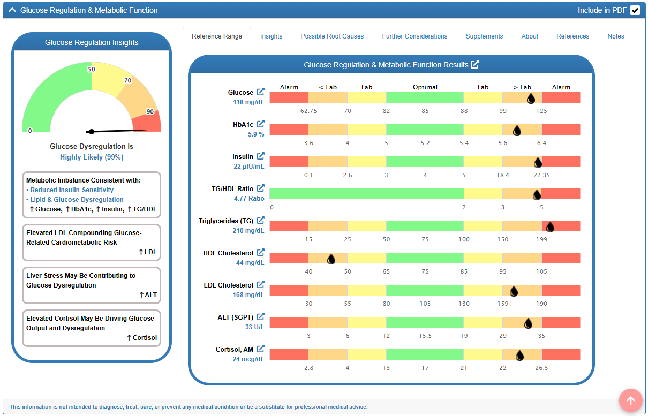Open Cortisol, AM external link icon
The height and width of the screenshot is (416, 648).
click(261, 349)
